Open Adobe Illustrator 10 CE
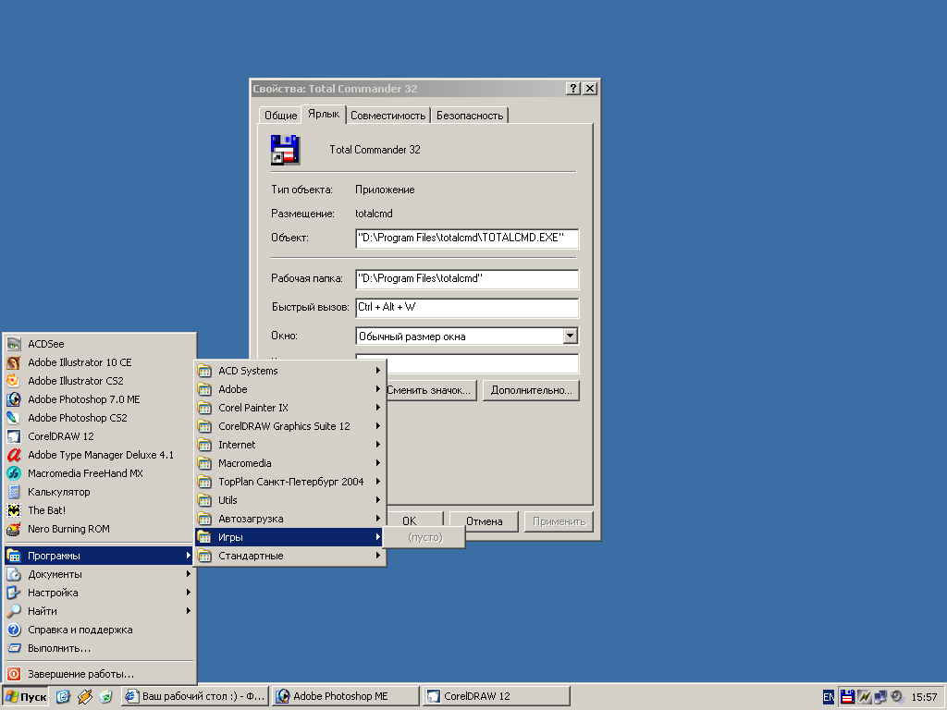Image resolution: width=947 pixels, height=710 pixels. click(x=100, y=362)
